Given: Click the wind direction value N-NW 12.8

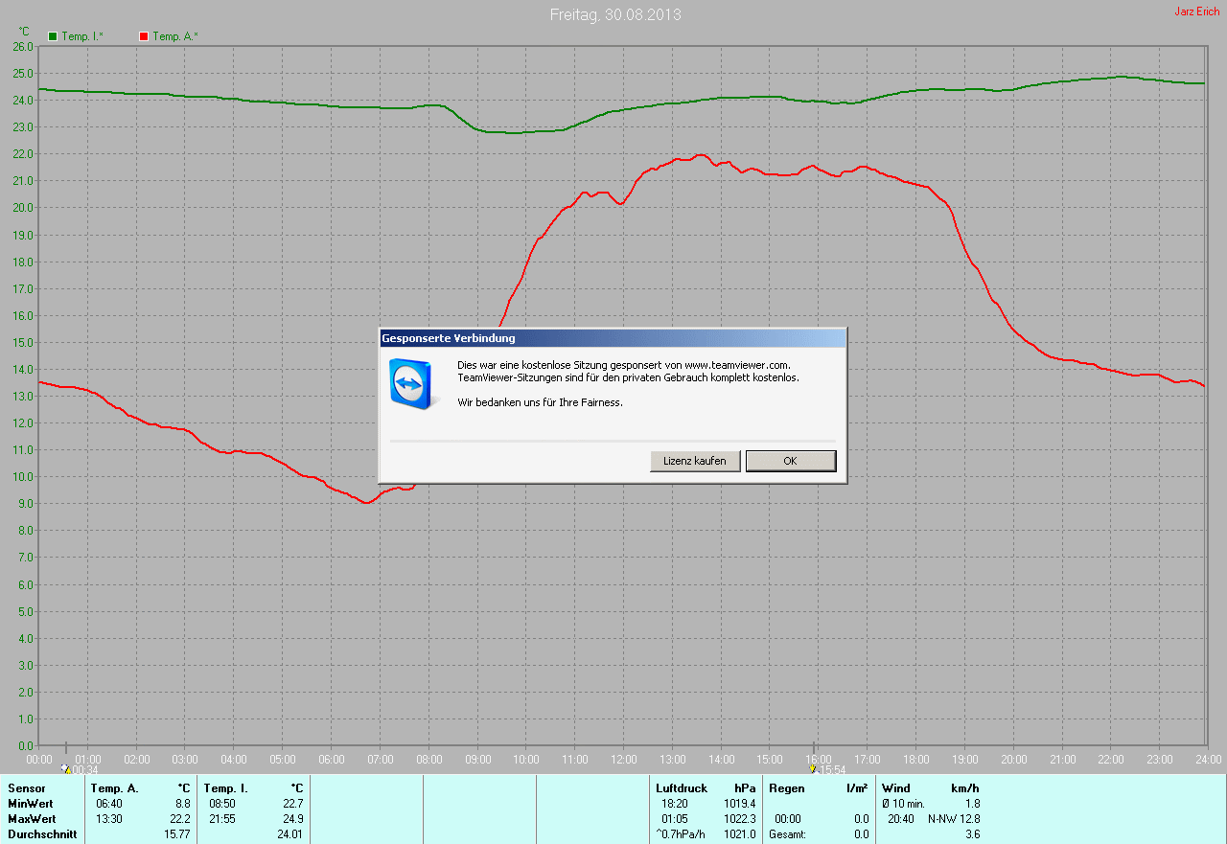Looking at the screenshot, I should (954, 819).
